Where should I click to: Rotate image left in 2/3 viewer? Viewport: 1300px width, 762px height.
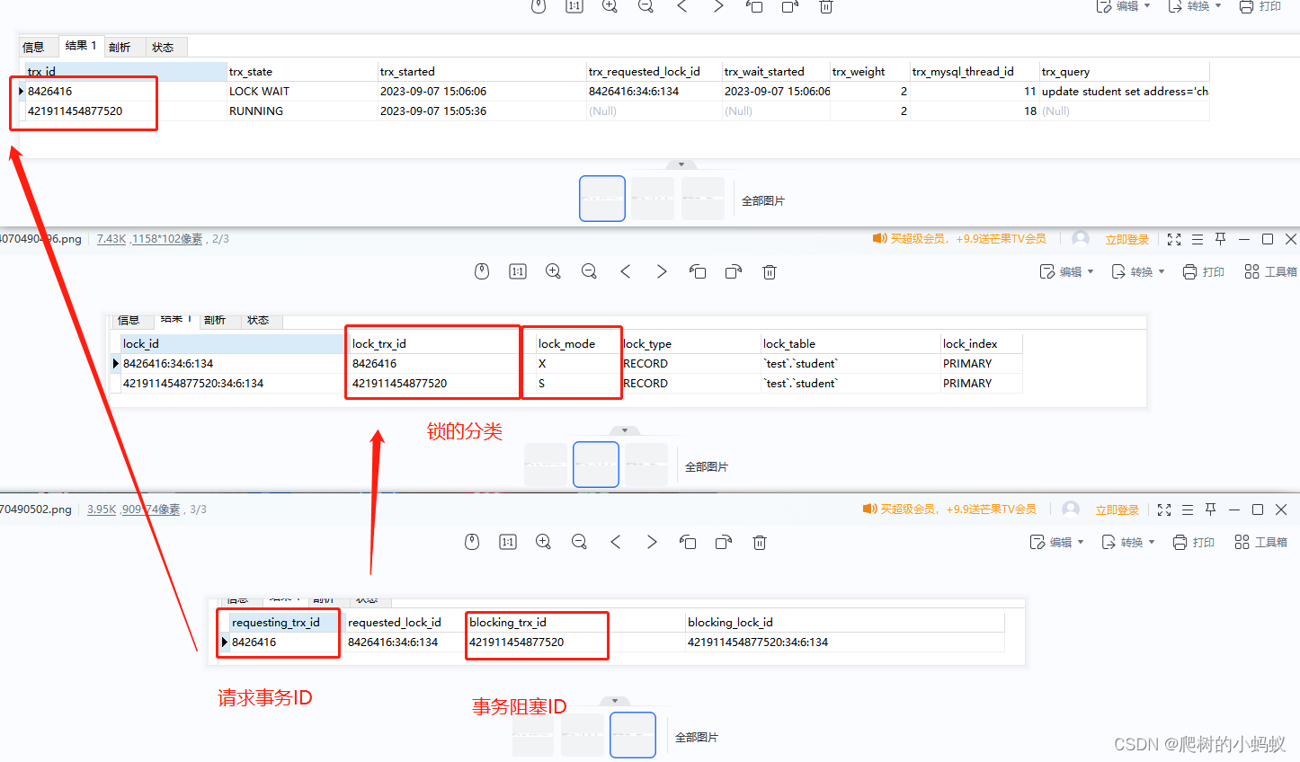698,271
